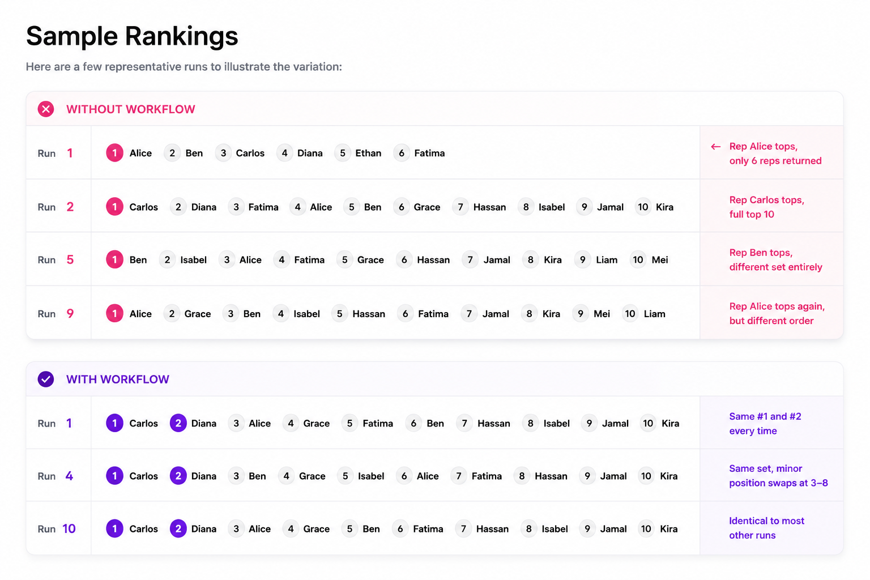The image size is (870, 580).
Task: Click the note 'Same #1 and #2 every time'
Action: click(x=765, y=423)
